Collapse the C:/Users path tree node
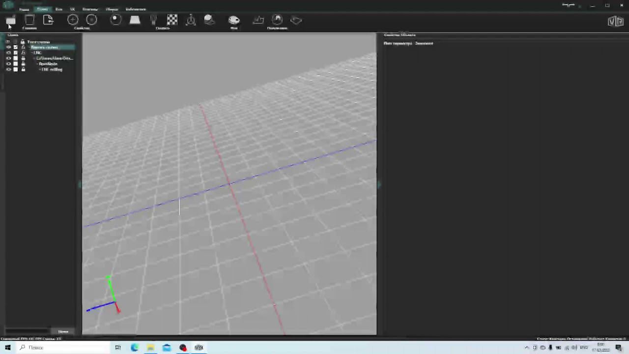The image size is (629, 354). point(35,58)
